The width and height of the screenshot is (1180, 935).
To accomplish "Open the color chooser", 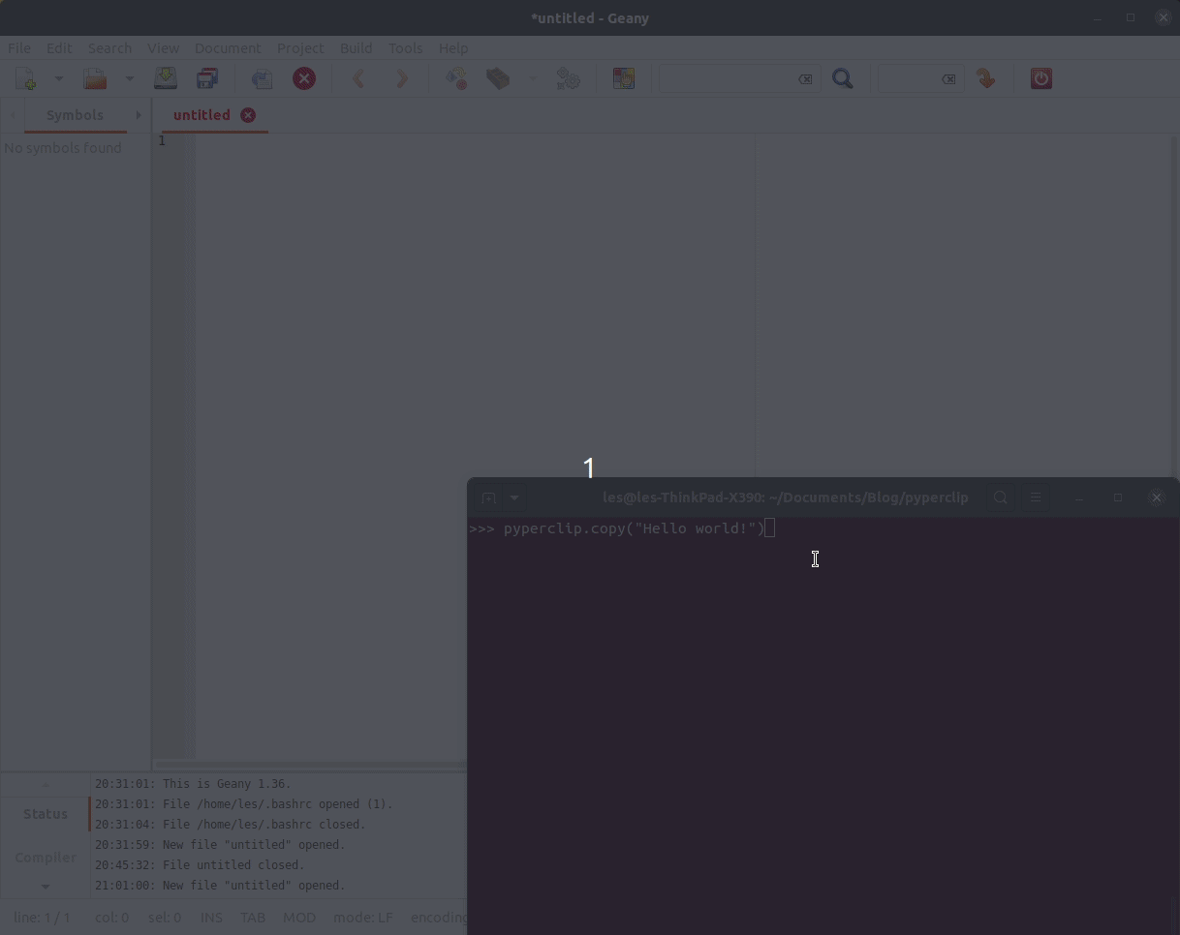I will 624,78.
